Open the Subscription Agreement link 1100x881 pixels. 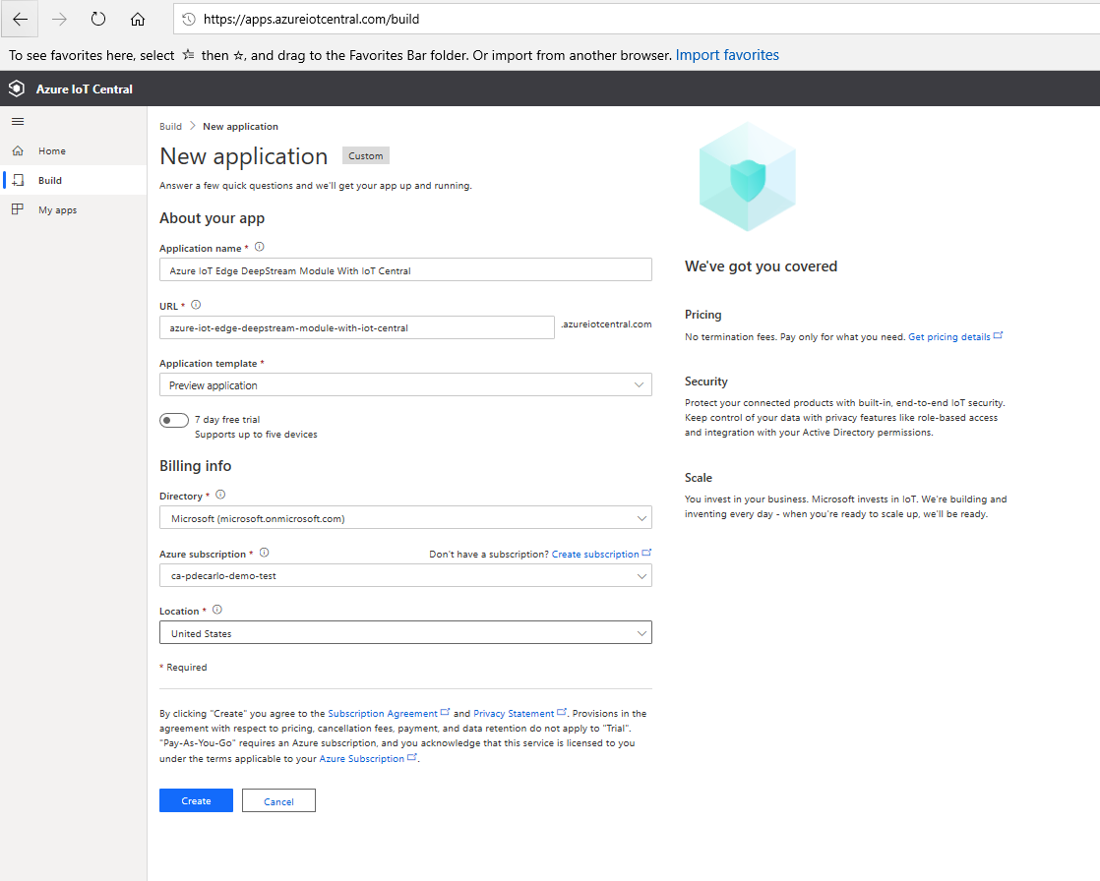pos(383,714)
